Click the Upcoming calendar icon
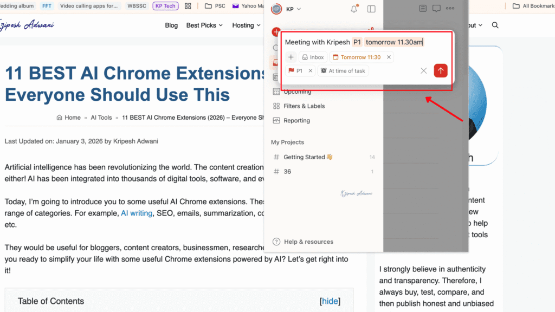 tap(276, 92)
